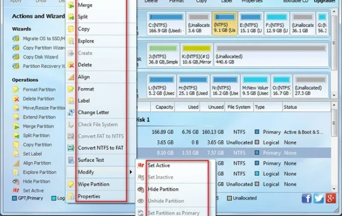Click the Set Active flag icon in submenu
342x216 pixels.
point(141,165)
